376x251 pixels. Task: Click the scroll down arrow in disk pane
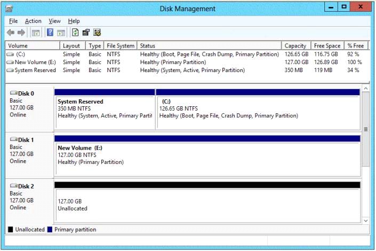click(x=366, y=219)
